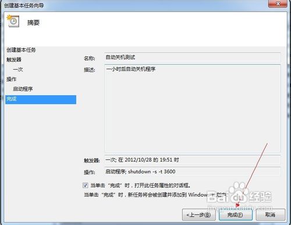The width and height of the screenshot is (291, 225).
Task: Select the 一次 trigger sub-step
Action: tap(18, 69)
